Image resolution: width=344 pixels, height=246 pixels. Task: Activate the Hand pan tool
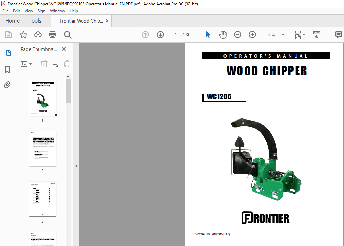click(223, 35)
